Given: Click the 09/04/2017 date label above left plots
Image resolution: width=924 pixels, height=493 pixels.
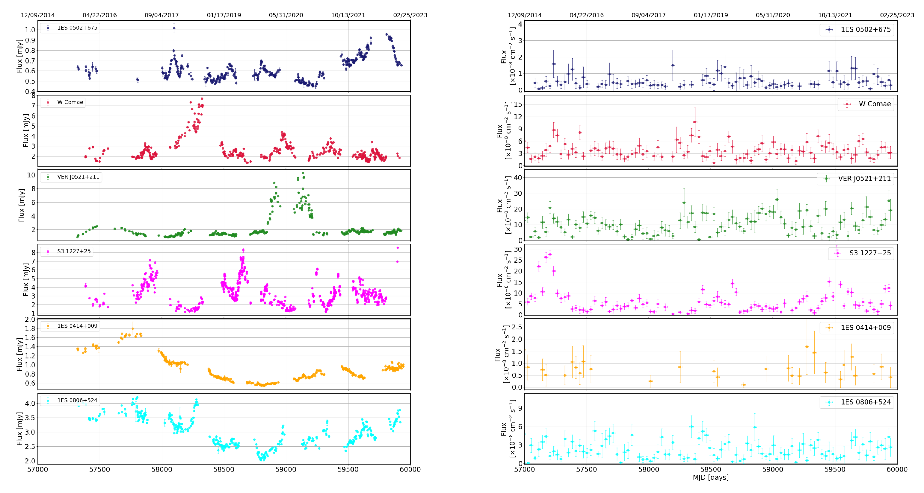Looking at the screenshot, I should coord(161,15).
